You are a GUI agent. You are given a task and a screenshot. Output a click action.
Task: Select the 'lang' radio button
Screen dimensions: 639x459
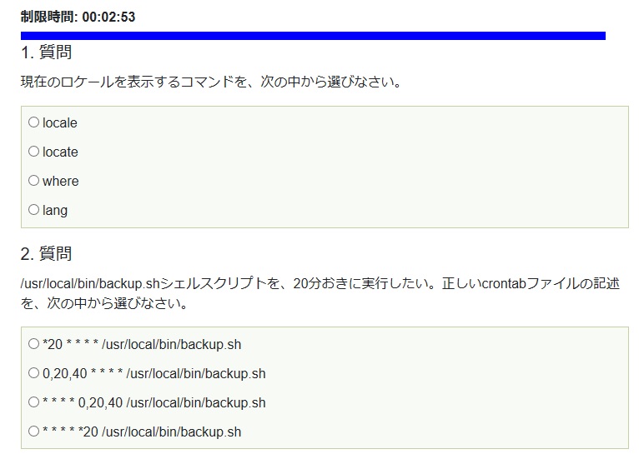34,210
